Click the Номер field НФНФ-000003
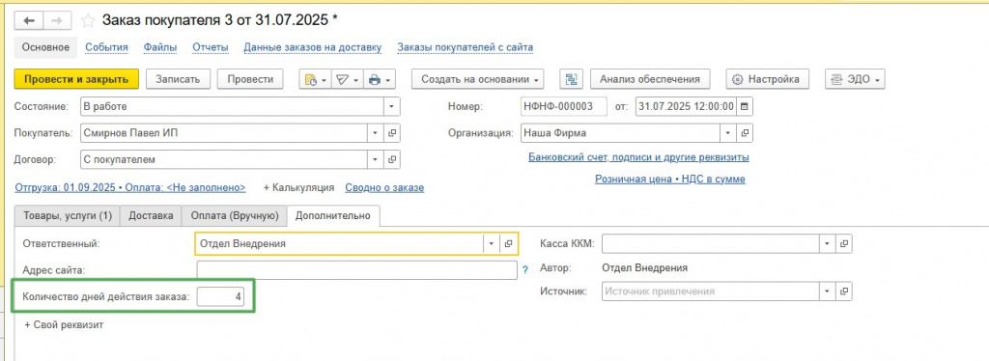 pyautogui.click(x=564, y=106)
